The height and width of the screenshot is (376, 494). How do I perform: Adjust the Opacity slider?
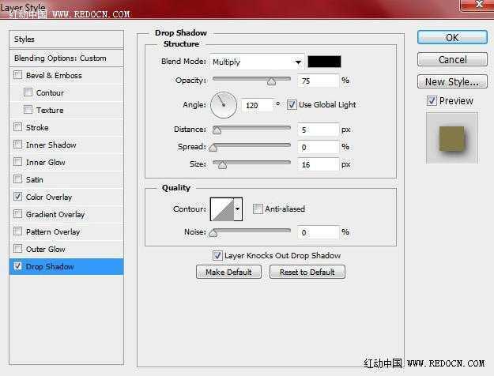click(x=272, y=81)
